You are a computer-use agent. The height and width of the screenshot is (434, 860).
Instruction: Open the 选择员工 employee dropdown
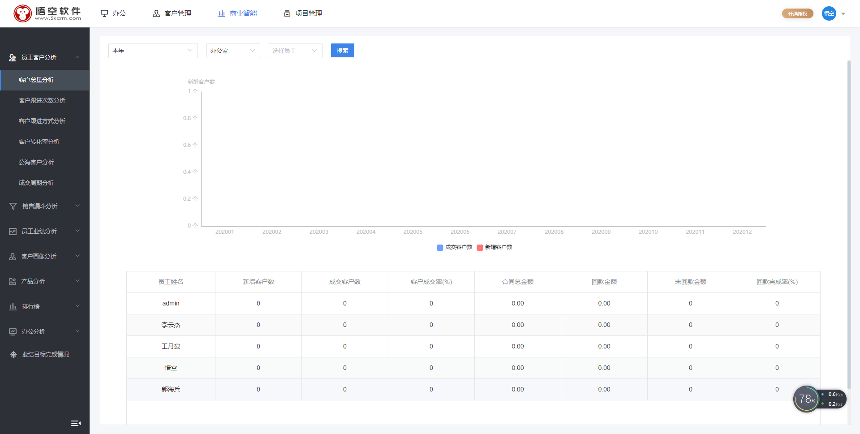coord(295,51)
